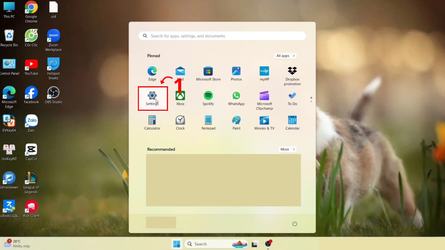Launch the Calculator app
The image size is (445, 250).
click(x=152, y=123)
